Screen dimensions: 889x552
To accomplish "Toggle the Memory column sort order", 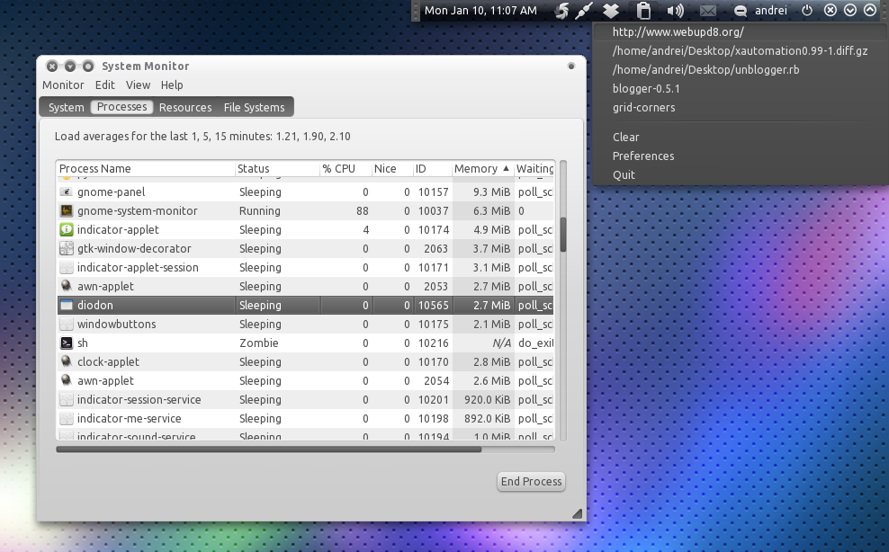I will coord(480,168).
